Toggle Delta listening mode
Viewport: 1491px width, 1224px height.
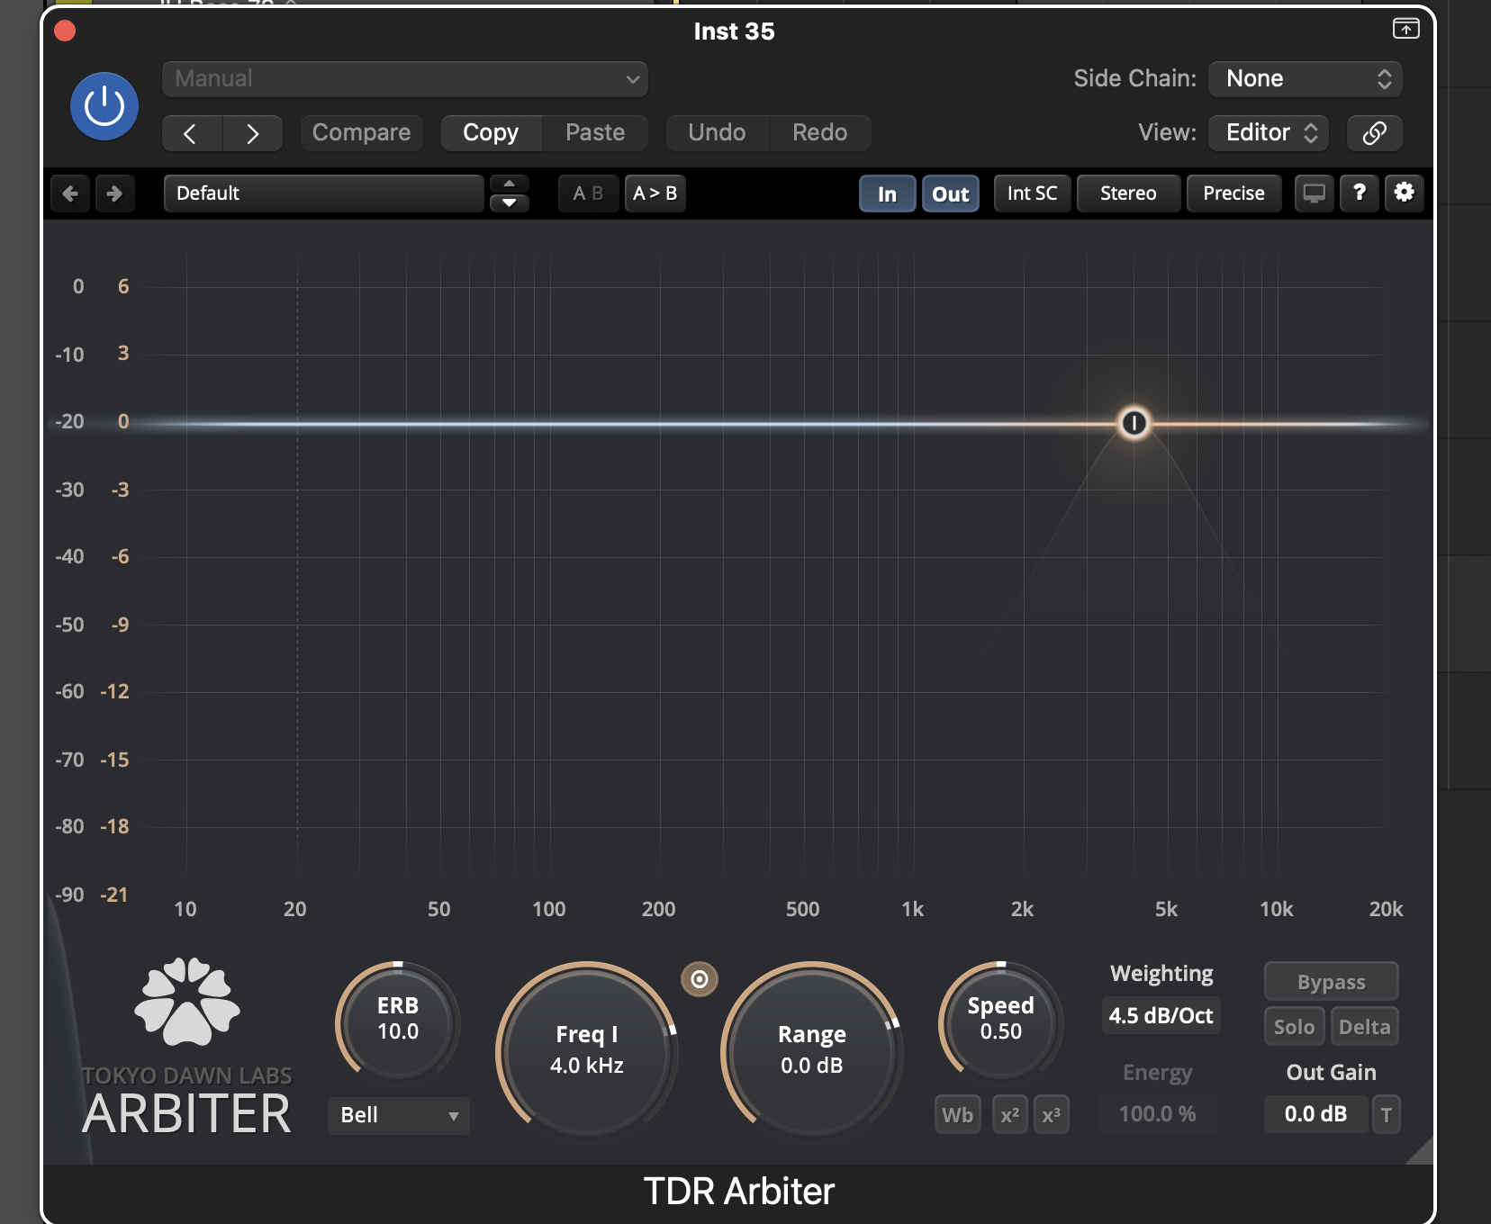pos(1364,1027)
